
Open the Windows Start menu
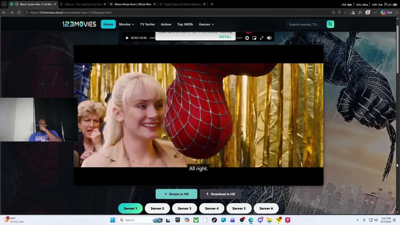coord(112,220)
